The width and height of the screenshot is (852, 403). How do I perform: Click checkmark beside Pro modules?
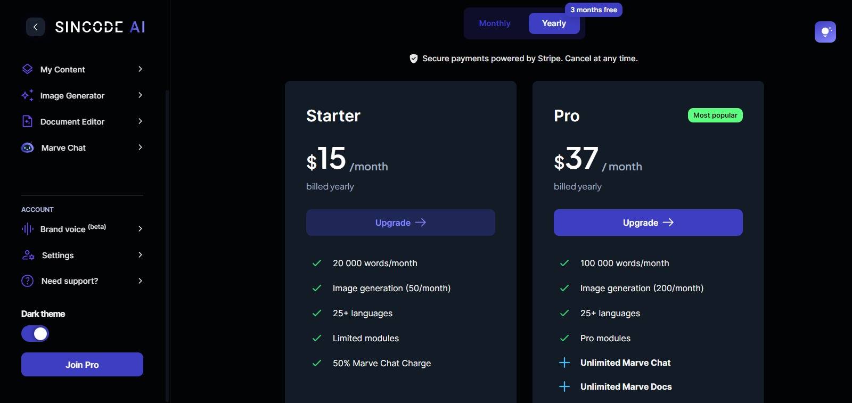[564, 338]
